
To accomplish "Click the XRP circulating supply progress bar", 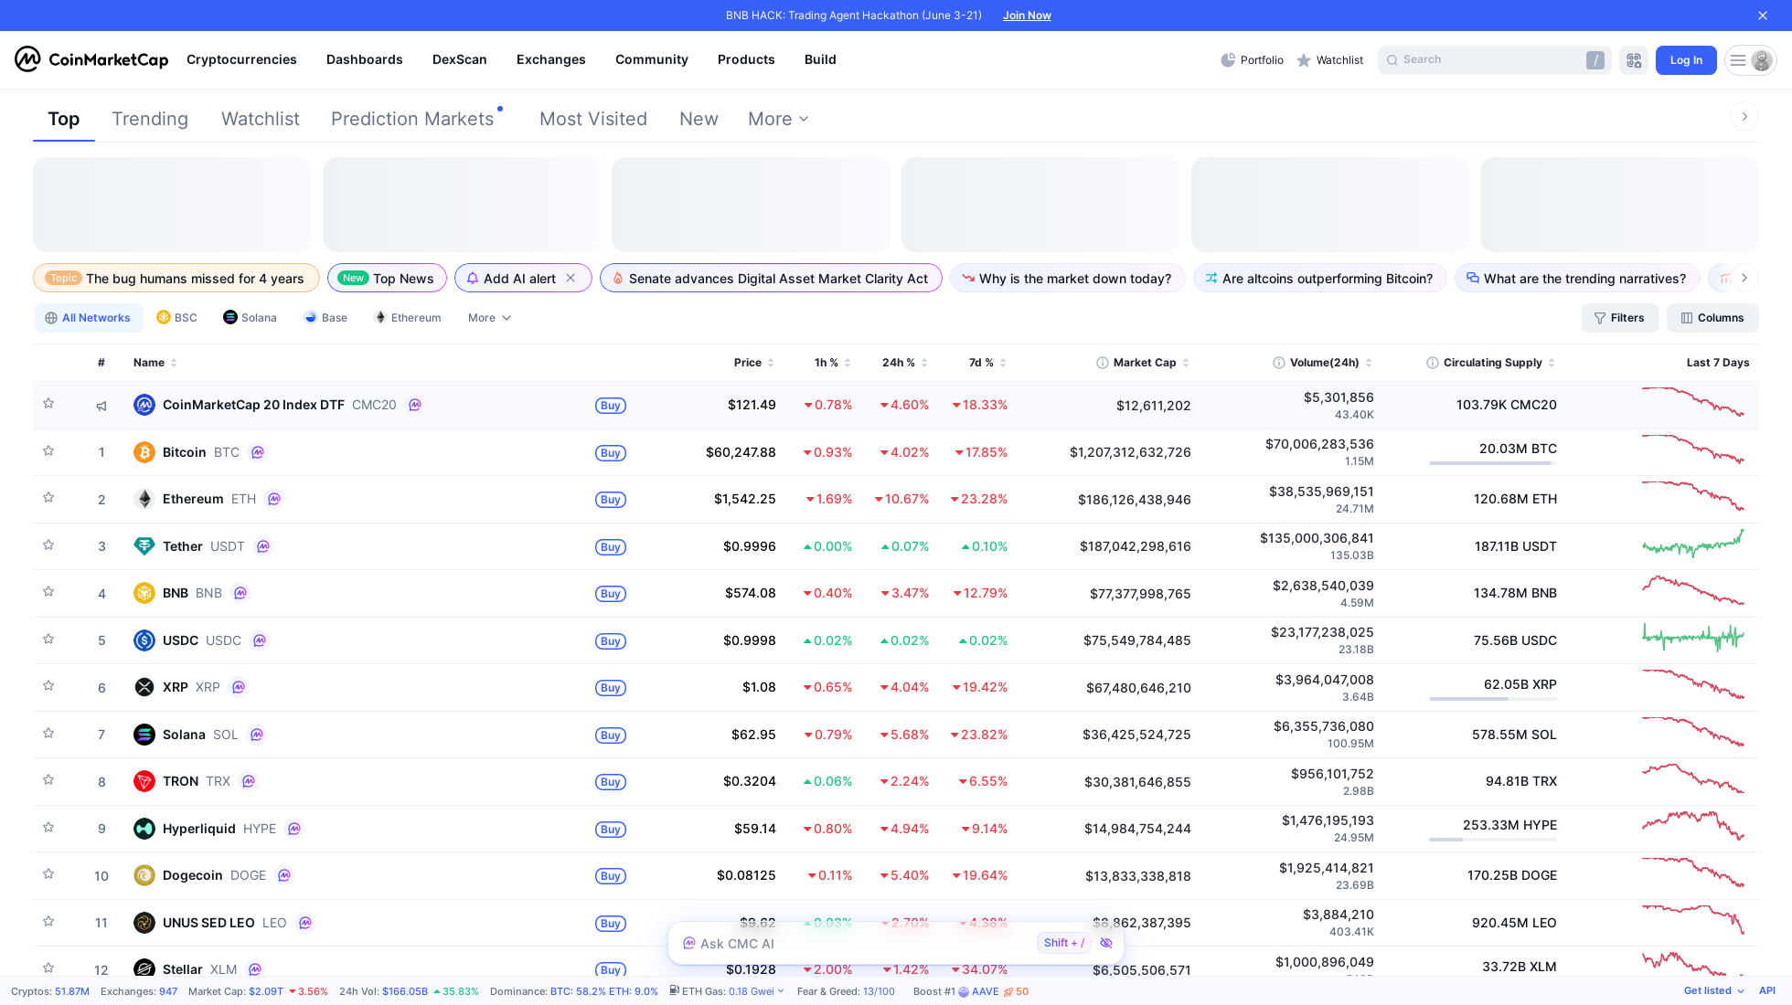I will coord(1493,699).
